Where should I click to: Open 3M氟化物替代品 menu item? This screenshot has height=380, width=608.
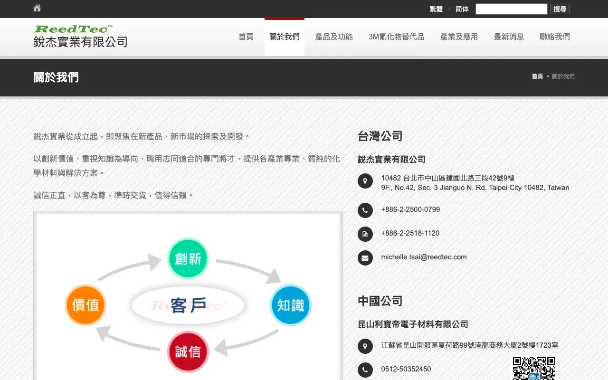pos(397,37)
